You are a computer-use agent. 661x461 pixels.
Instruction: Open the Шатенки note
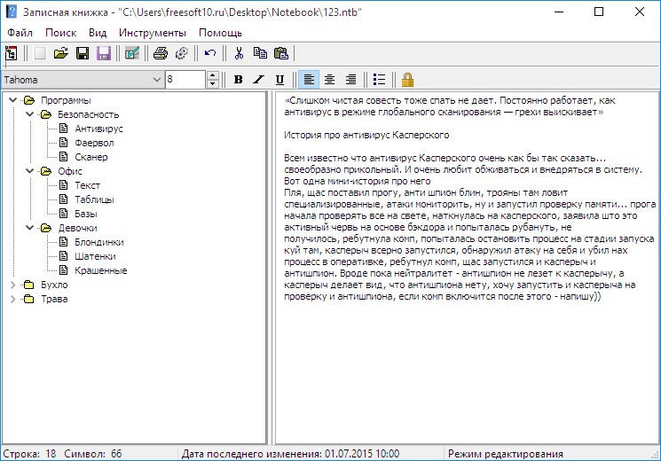pos(95,256)
